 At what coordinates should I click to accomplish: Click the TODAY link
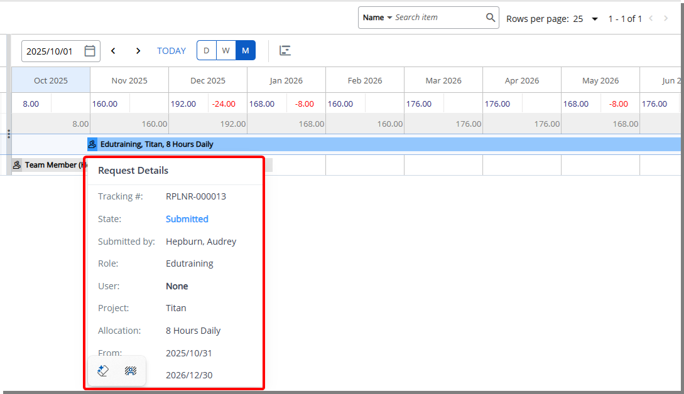click(171, 50)
